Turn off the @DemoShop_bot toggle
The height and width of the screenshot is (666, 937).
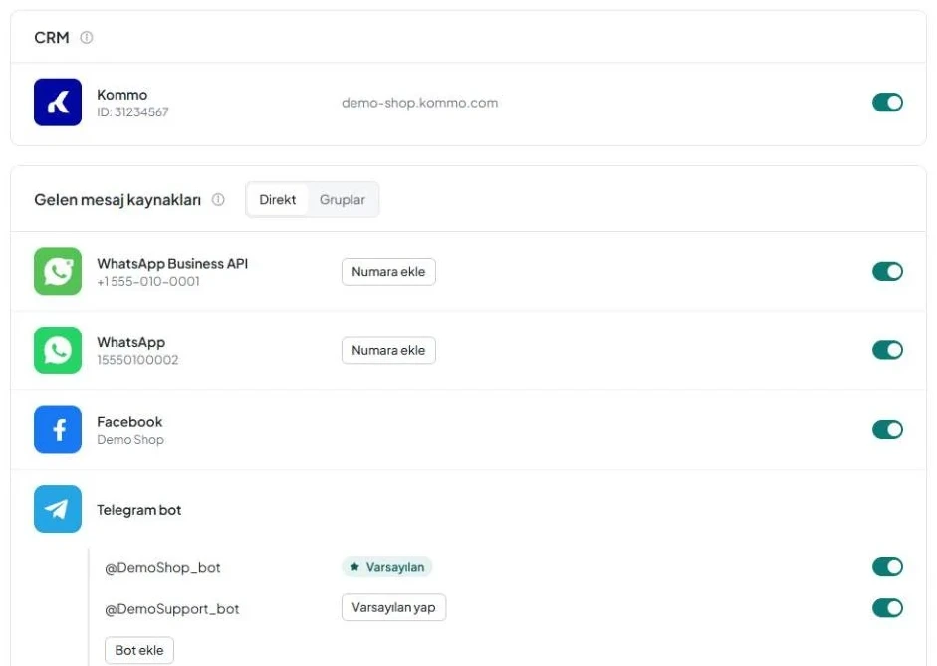887,566
